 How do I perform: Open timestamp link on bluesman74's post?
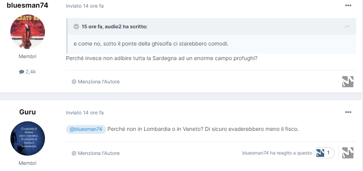(x=85, y=6)
